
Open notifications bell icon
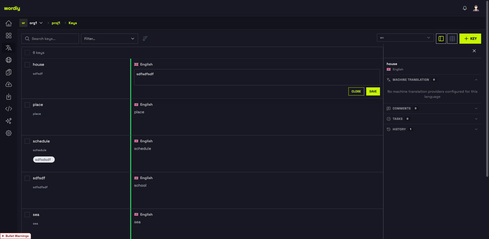(x=465, y=8)
